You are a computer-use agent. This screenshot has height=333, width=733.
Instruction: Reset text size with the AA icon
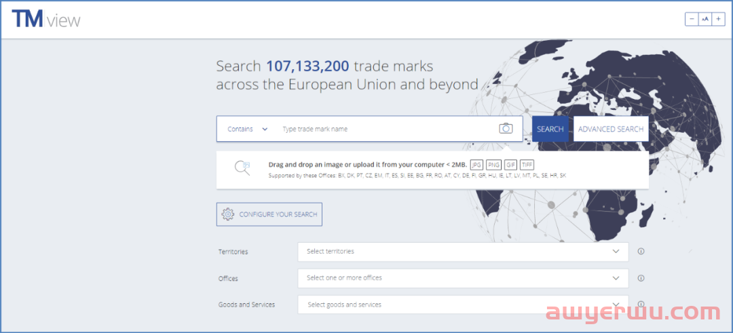tap(705, 19)
